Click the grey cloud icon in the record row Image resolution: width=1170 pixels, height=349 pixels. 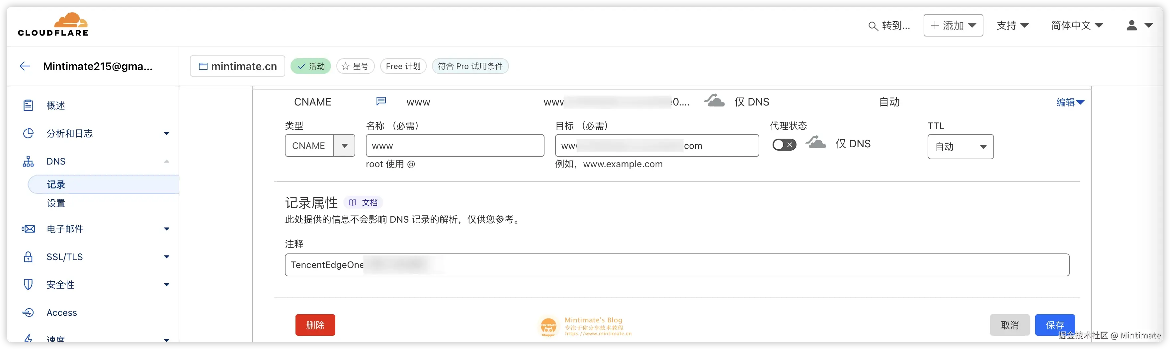(714, 100)
